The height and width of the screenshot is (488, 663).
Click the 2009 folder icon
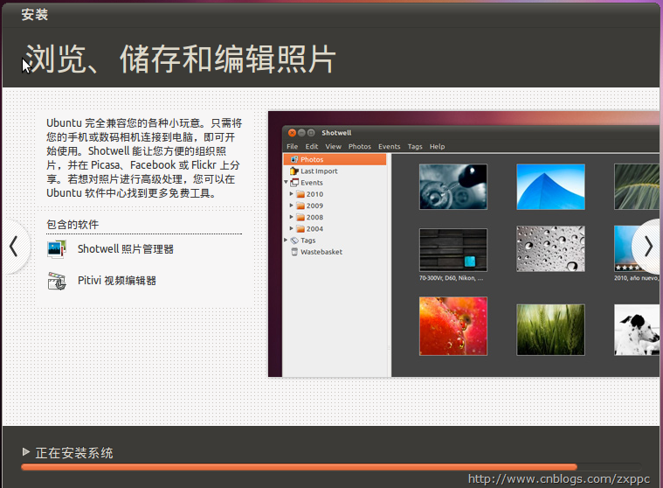pyautogui.click(x=300, y=206)
